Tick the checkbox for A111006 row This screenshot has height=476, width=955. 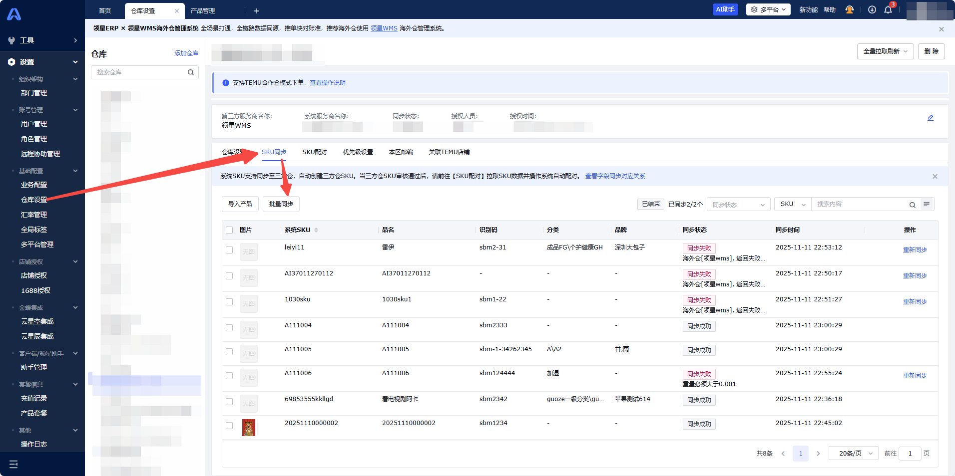229,376
